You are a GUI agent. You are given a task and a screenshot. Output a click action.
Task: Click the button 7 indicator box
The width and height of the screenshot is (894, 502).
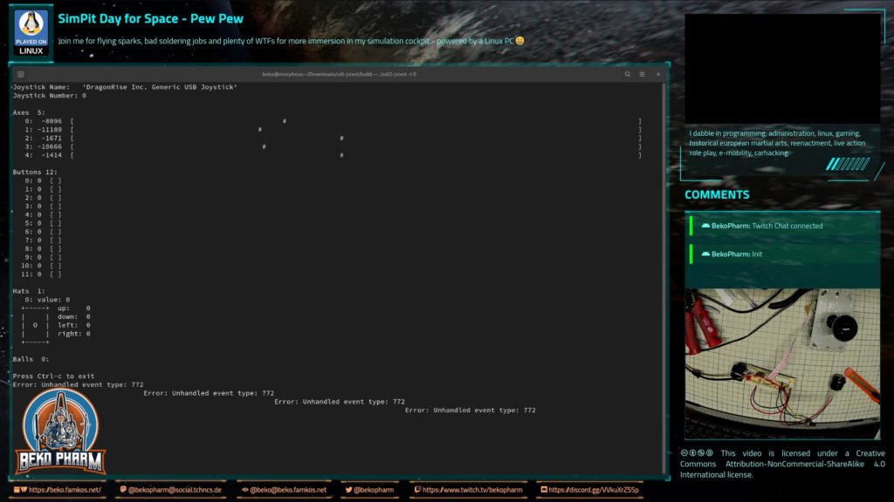pyautogui.click(x=55, y=241)
